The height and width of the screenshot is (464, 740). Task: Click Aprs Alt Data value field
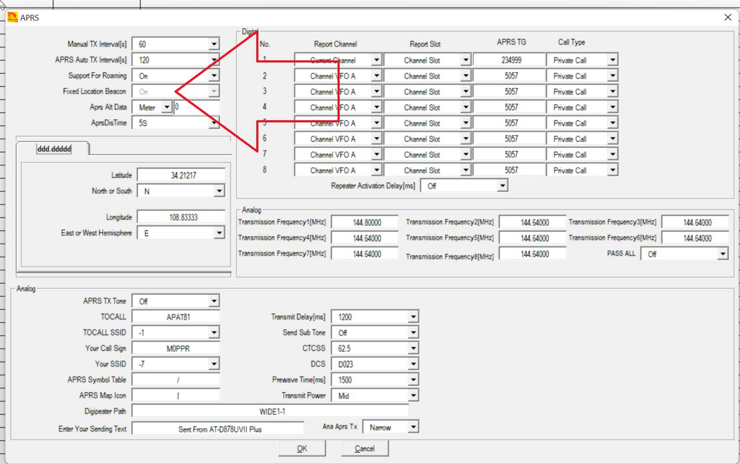197,107
